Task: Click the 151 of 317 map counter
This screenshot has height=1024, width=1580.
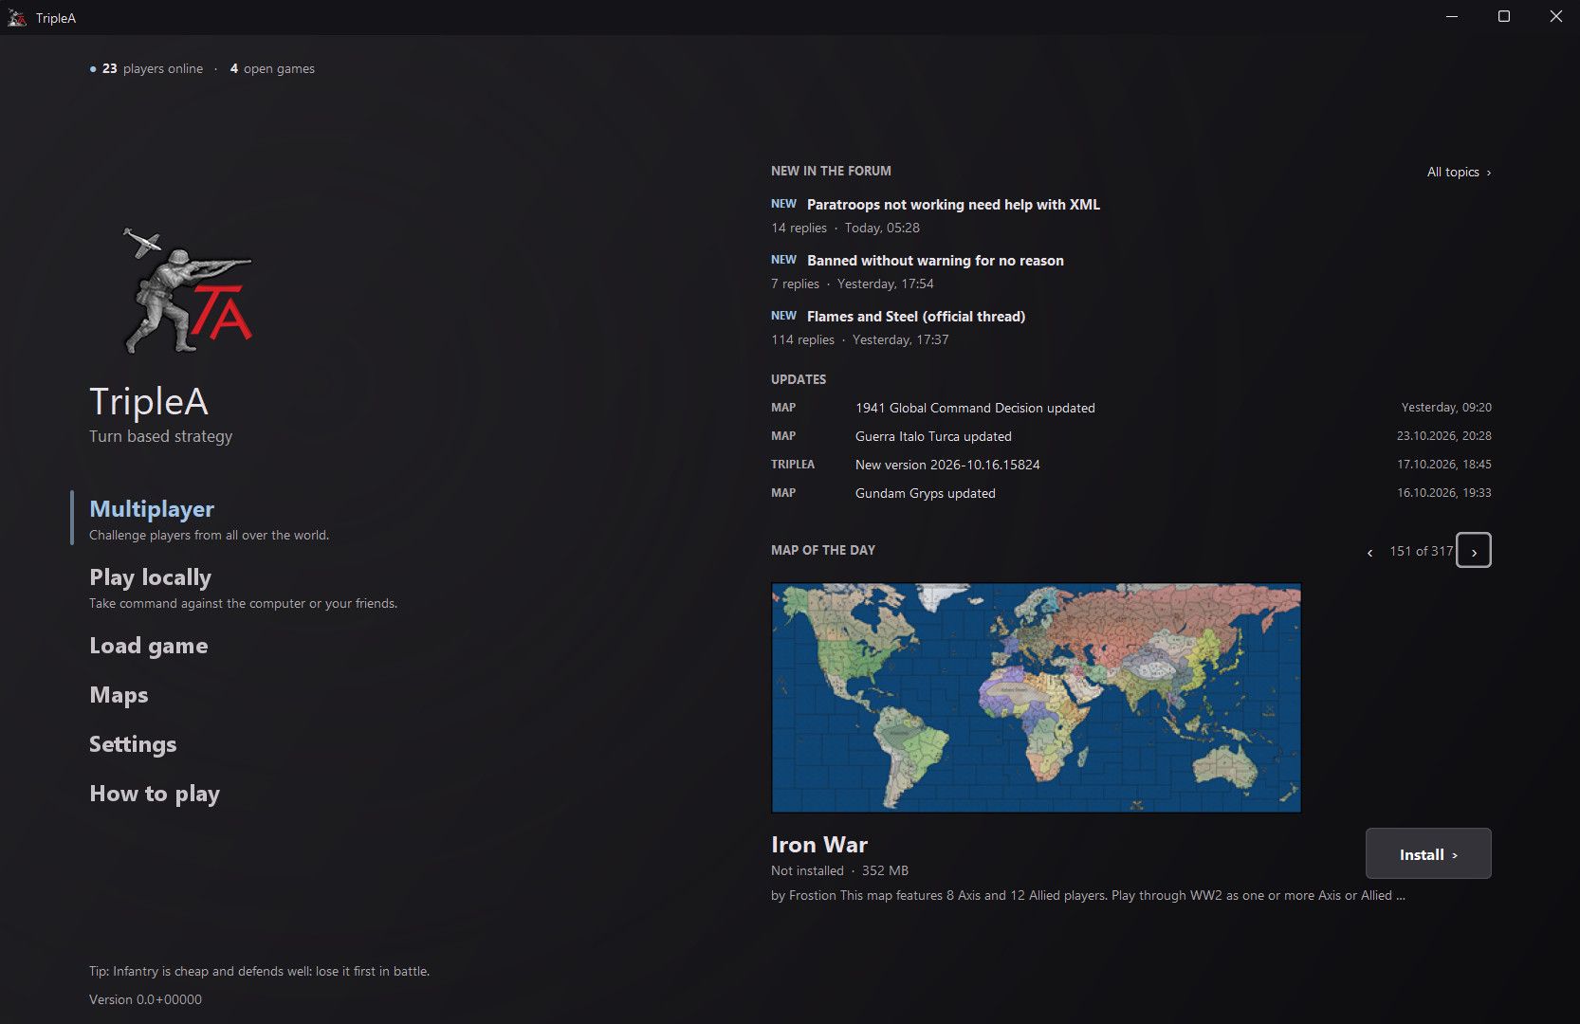Action: point(1421,551)
